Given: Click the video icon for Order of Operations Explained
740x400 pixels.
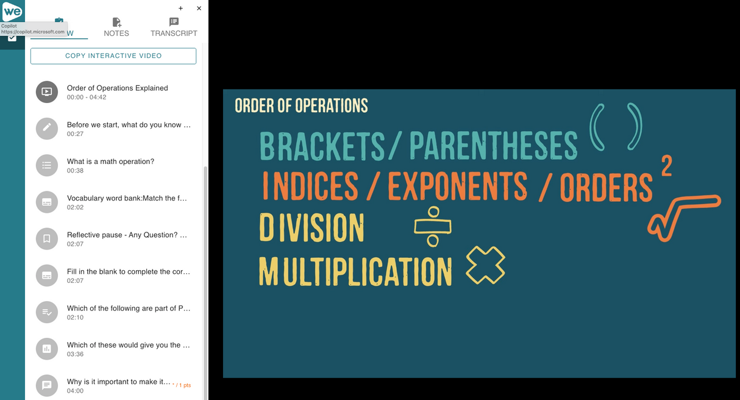Looking at the screenshot, I should (47, 92).
